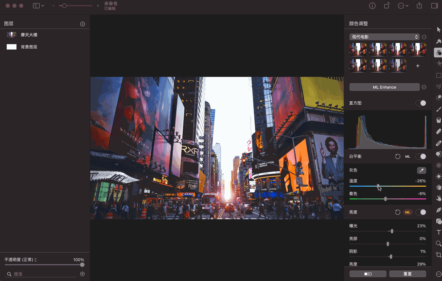Click the title bar zoom slider
442x281 pixels.
click(x=76, y=6)
